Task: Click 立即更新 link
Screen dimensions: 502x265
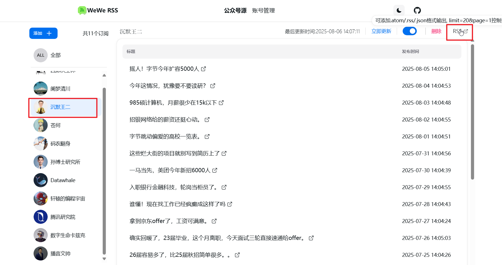Action: point(381,31)
